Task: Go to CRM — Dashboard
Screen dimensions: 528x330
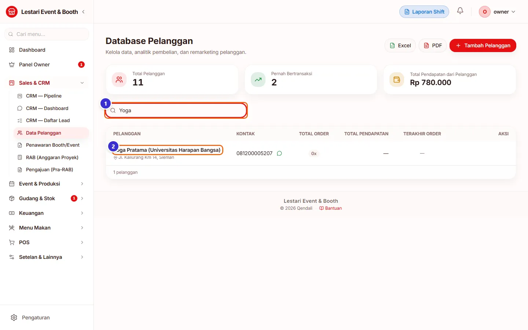Action: click(51, 109)
